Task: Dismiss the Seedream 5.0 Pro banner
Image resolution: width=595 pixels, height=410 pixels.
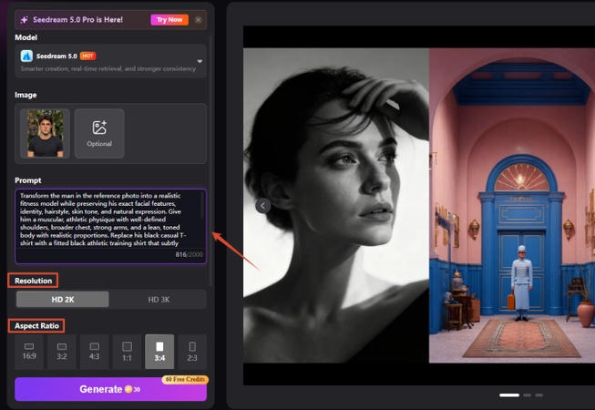Action: (198, 20)
